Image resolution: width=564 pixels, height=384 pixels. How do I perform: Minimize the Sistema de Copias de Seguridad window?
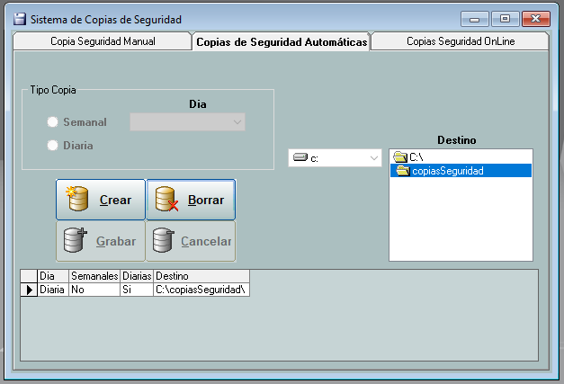click(474, 19)
